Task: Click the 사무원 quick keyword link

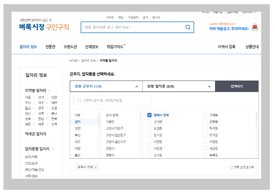Action: [110, 18]
